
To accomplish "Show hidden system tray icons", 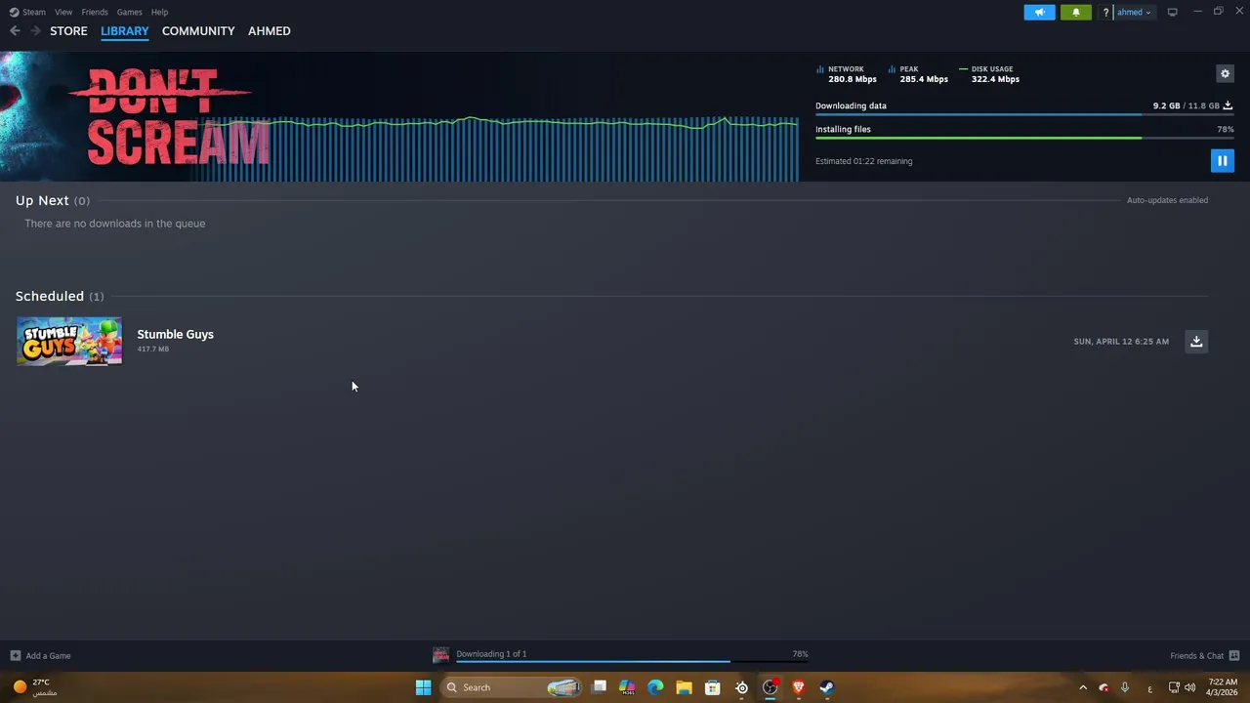I will [1082, 687].
